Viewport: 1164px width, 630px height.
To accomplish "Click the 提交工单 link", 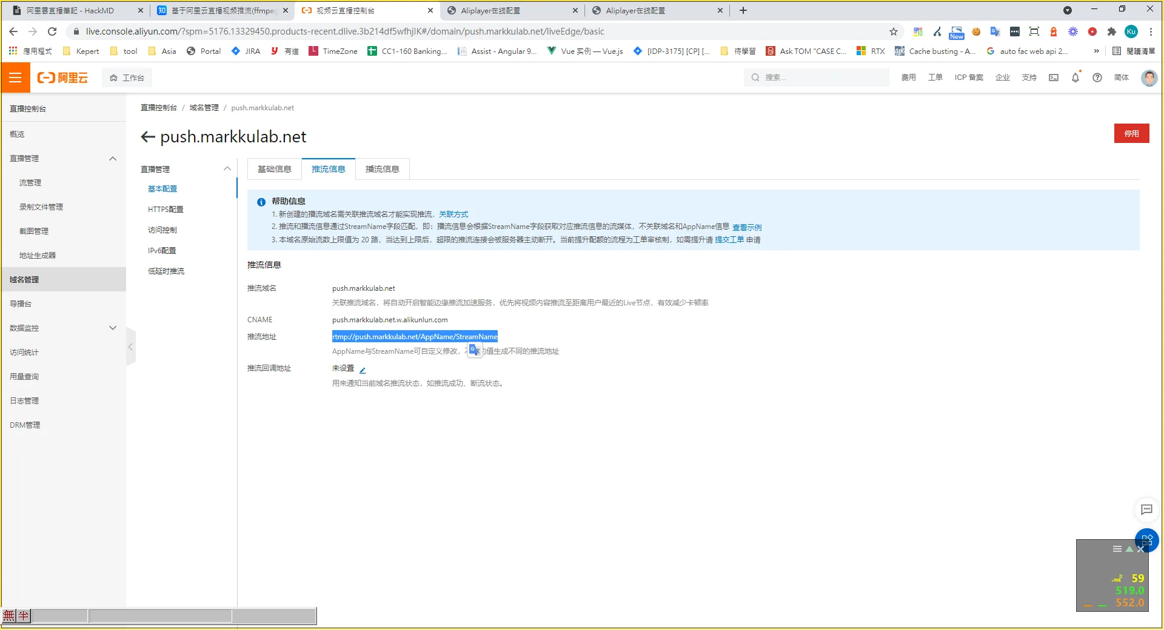I will coord(729,240).
